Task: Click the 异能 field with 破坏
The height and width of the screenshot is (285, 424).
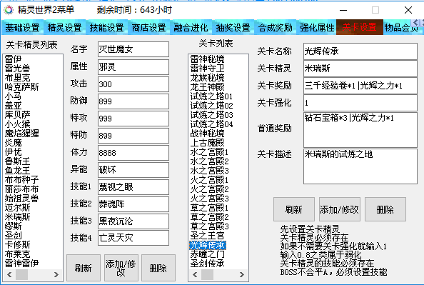Action: (x=133, y=170)
